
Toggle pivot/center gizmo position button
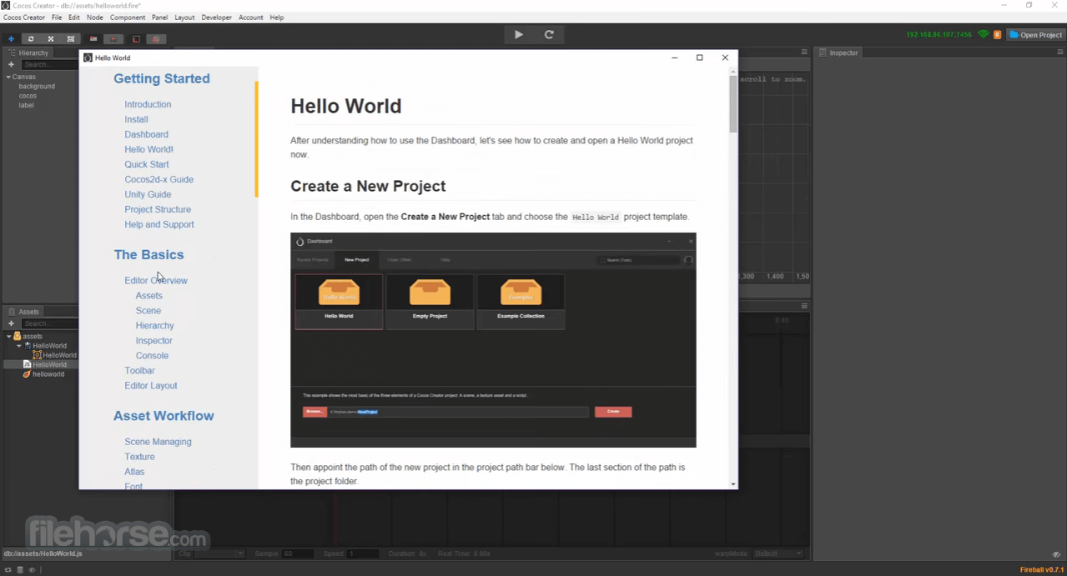[x=93, y=38]
